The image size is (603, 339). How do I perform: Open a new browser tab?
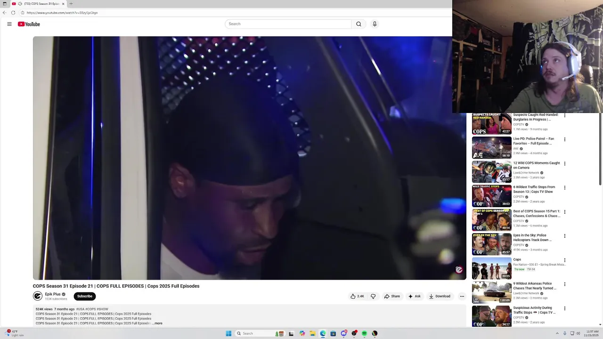pyautogui.click(x=71, y=4)
